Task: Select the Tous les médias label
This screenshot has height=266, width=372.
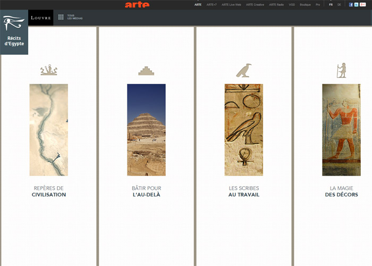Action: (x=75, y=17)
